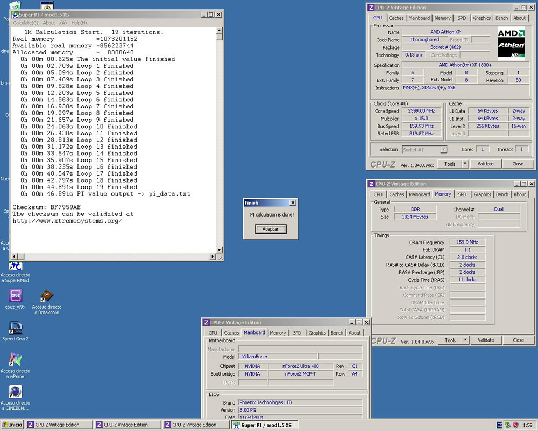
Task: Click Aceptar in the Finish dialog
Action: (x=271, y=229)
